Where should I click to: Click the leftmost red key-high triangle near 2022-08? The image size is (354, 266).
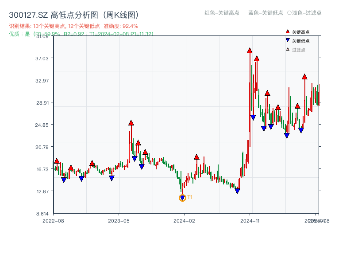[x=57, y=161]
